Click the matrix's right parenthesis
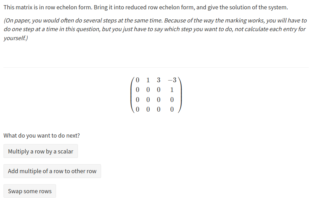 179,95
